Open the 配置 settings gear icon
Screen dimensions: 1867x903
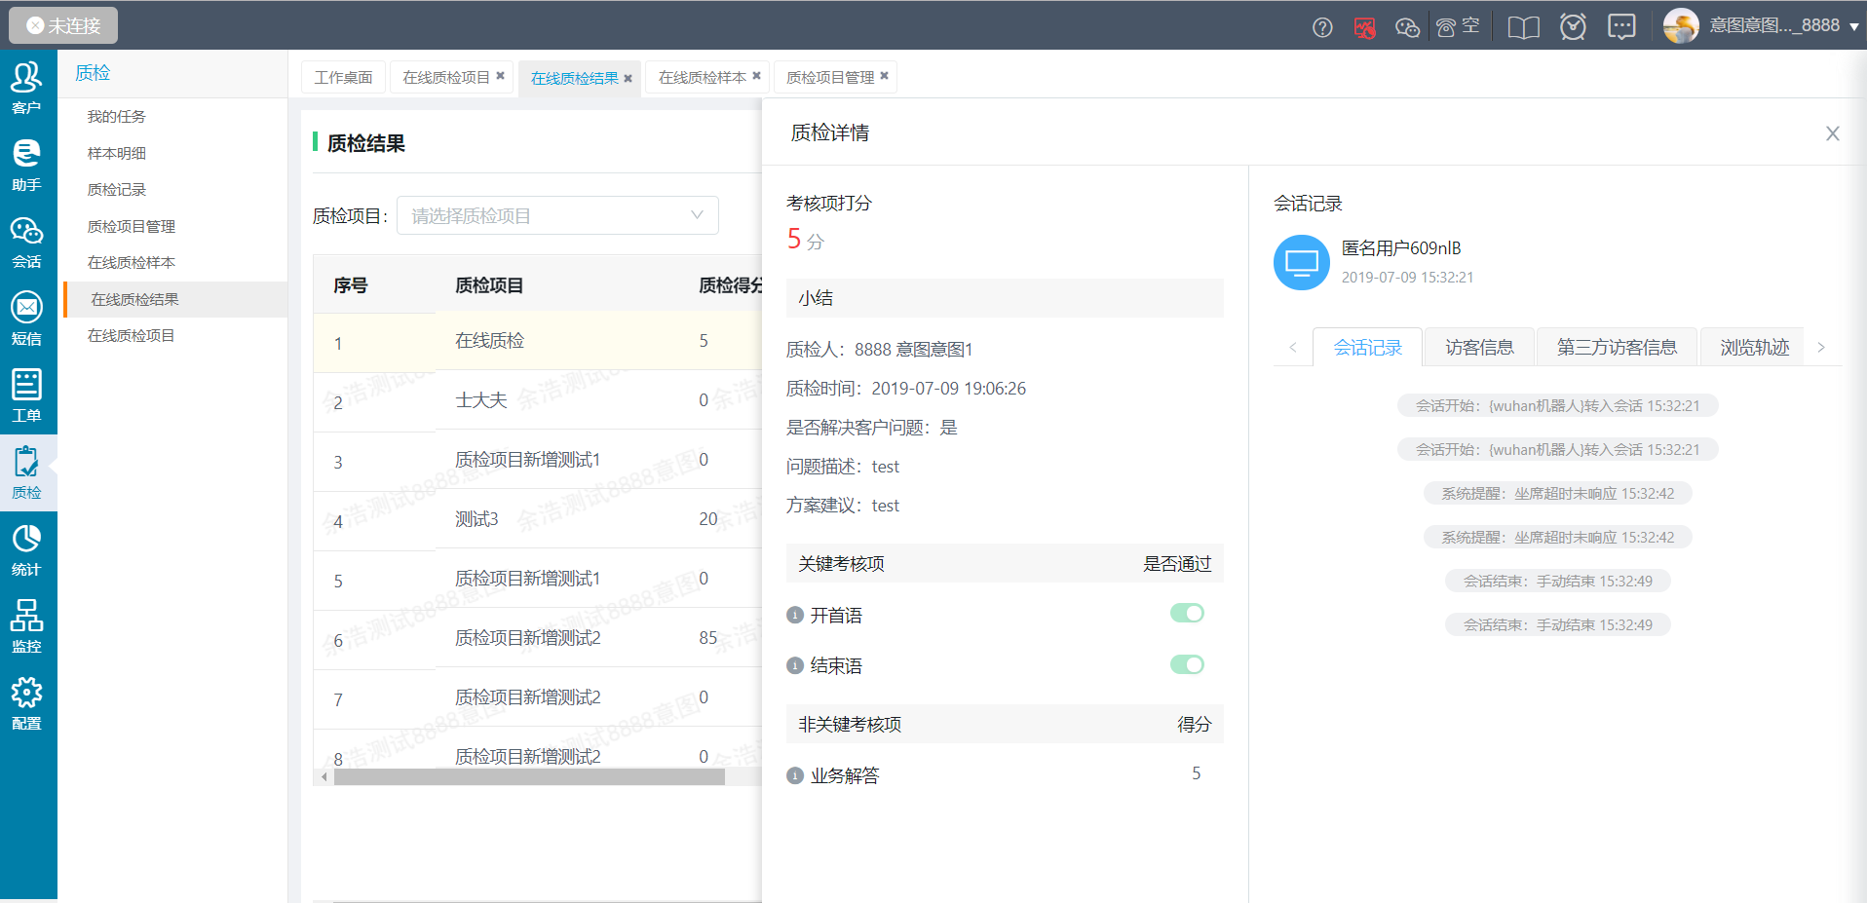[27, 702]
